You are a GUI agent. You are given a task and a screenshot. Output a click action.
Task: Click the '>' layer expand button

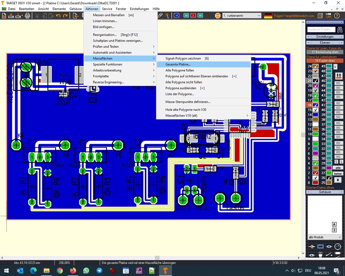(335, 67)
